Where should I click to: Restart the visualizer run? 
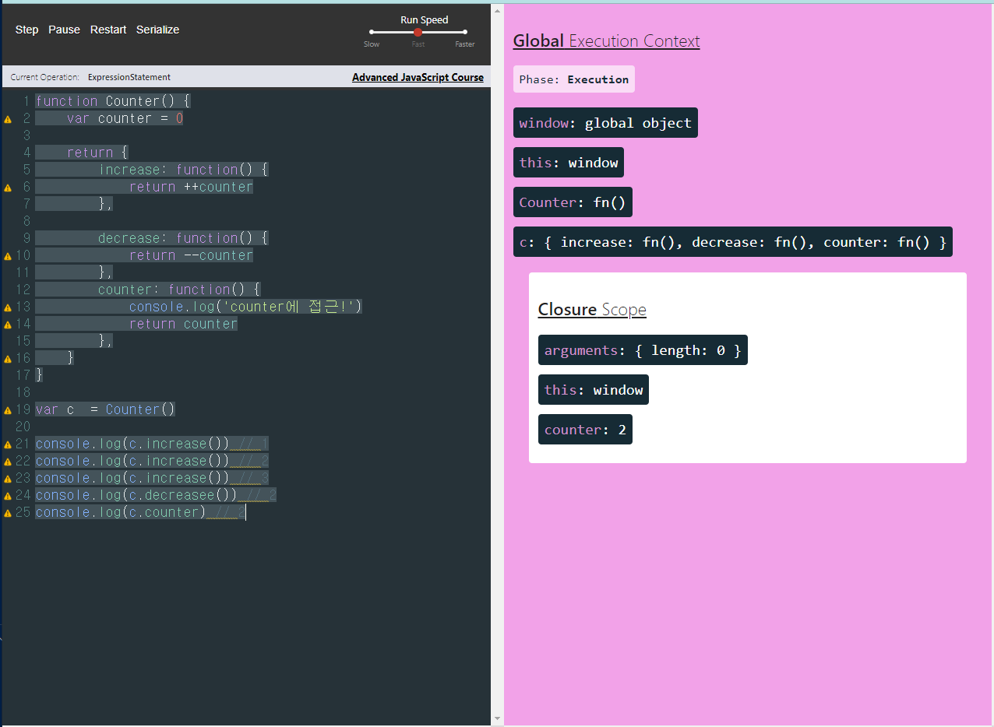108,30
